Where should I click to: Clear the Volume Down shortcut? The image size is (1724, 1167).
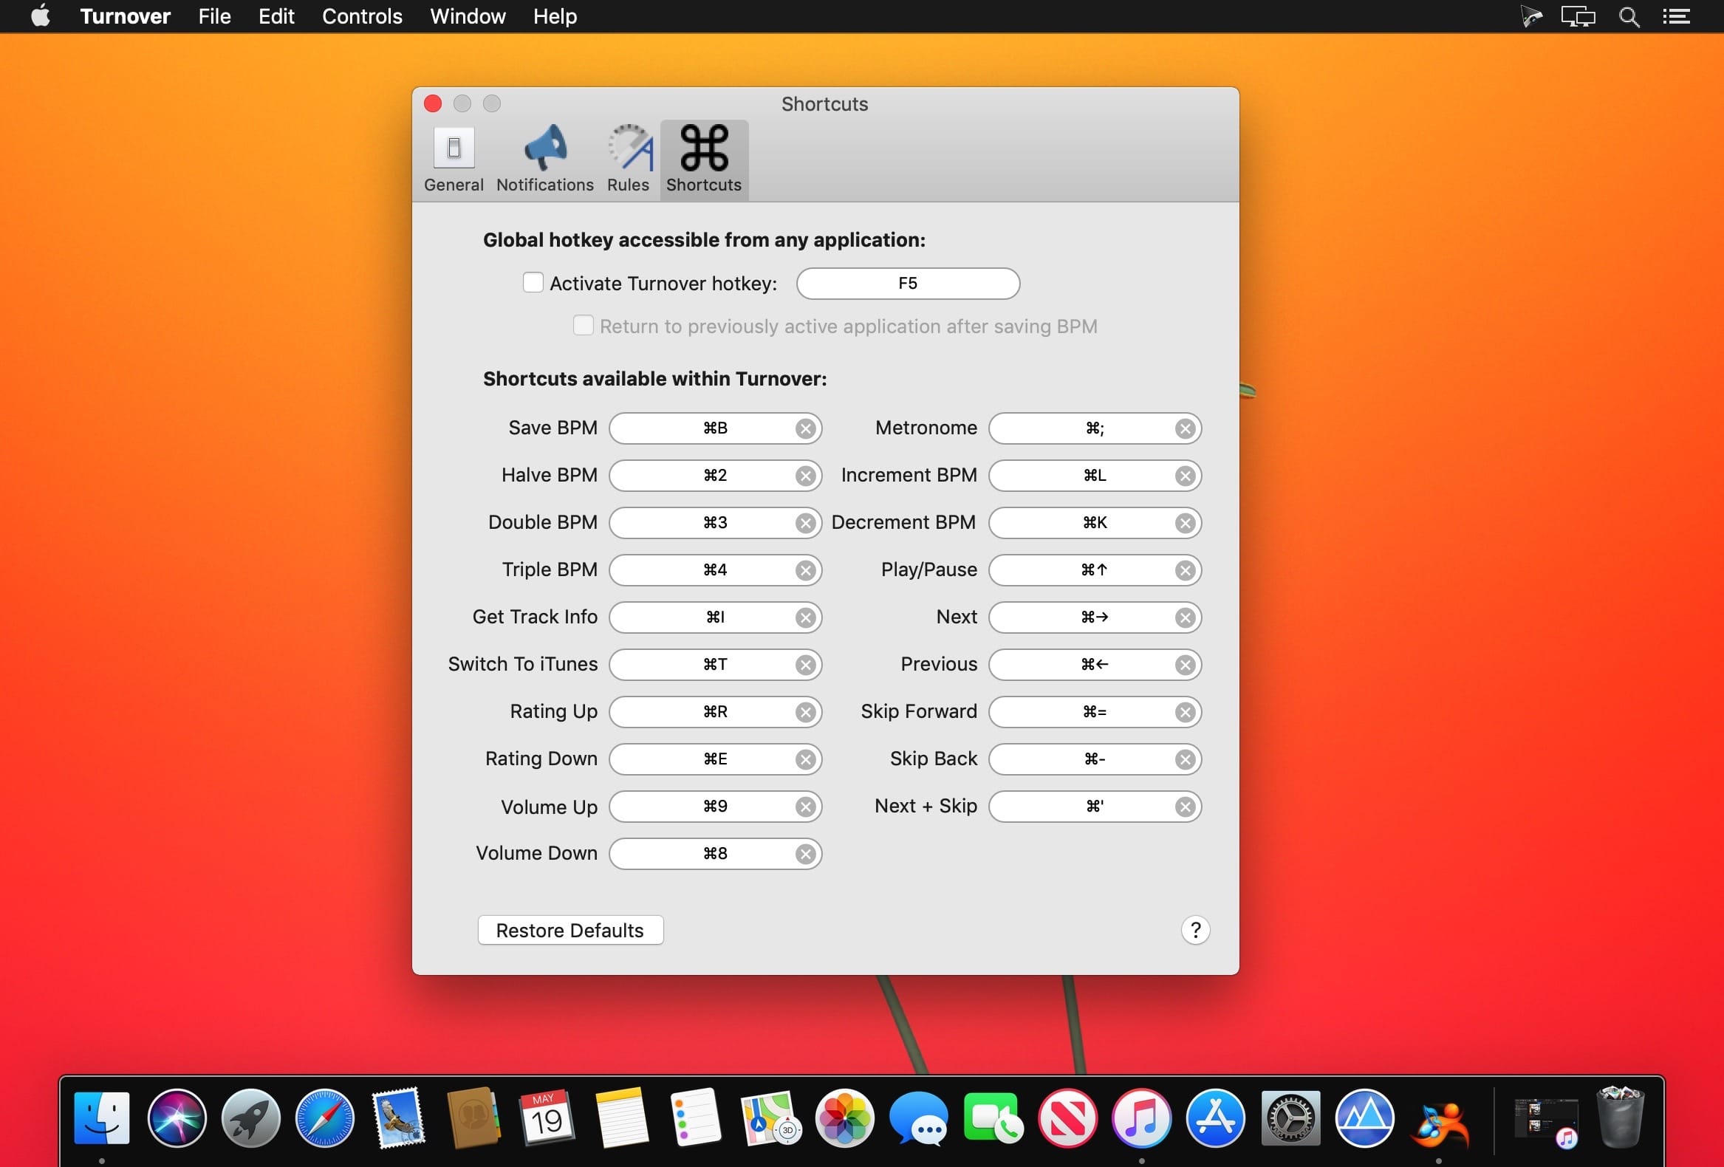[x=805, y=854]
